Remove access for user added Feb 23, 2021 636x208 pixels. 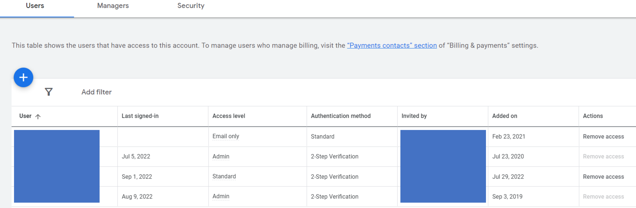603,136
